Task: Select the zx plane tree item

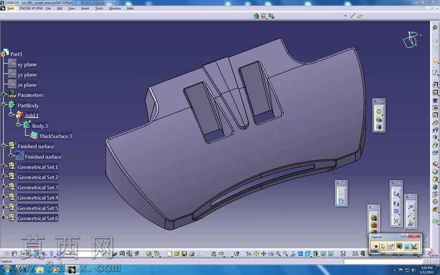Action: tap(27, 85)
